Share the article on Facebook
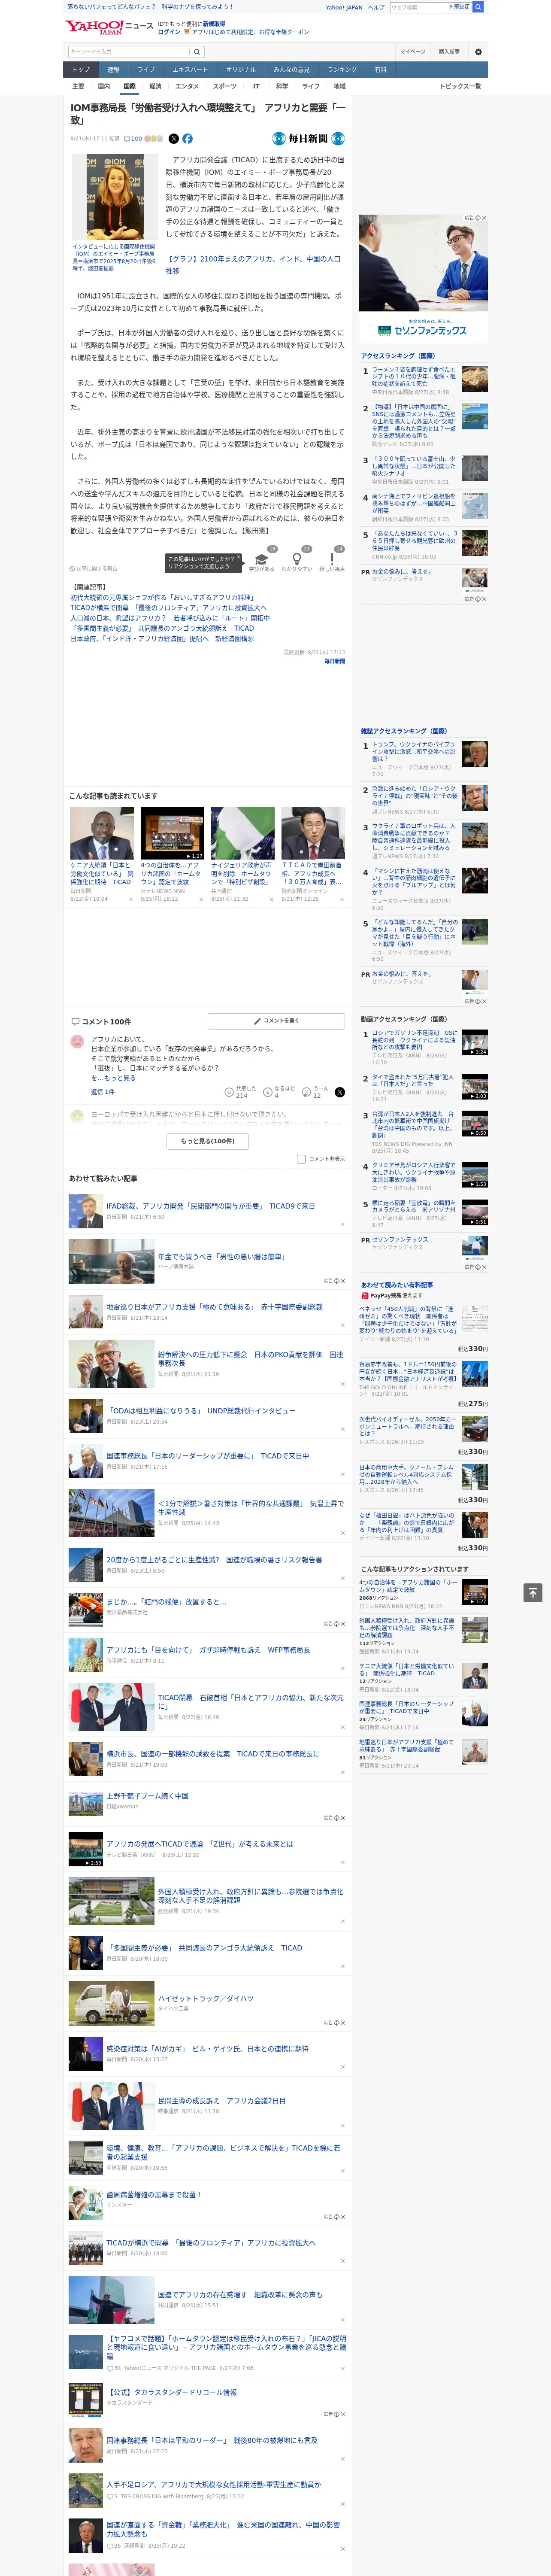This screenshot has width=551, height=2576. pyautogui.click(x=187, y=139)
